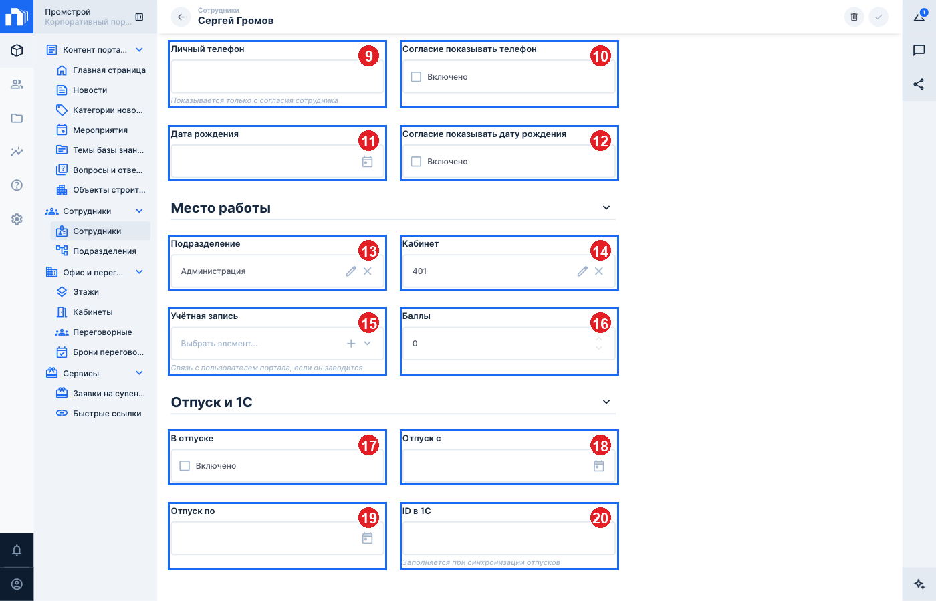Collapse the Место работы section
Screen dimensions: 936x601
tap(606, 208)
